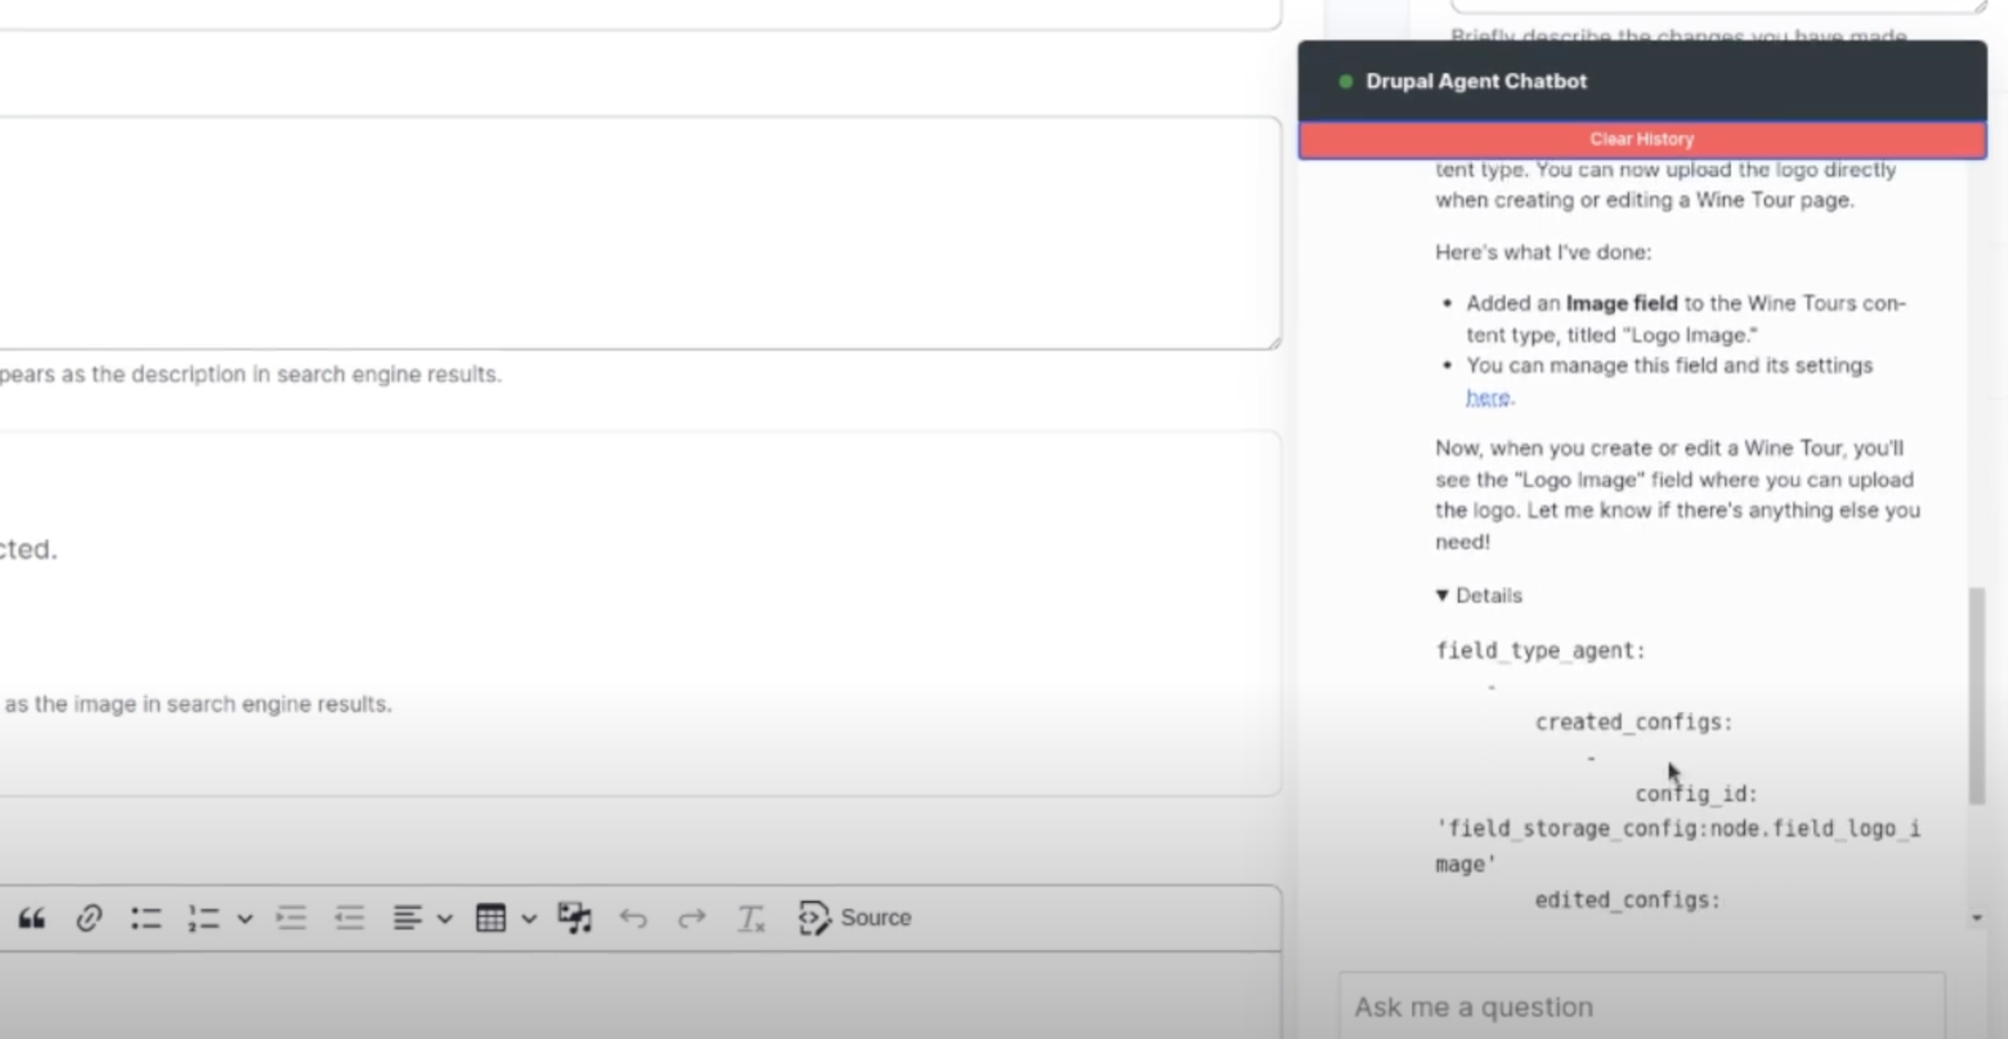Redo last edit in editor

[x=691, y=918]
